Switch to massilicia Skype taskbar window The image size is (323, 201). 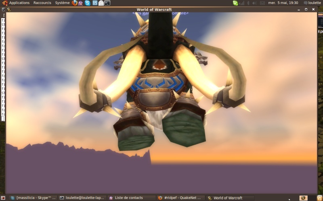(x=33, y=198)
